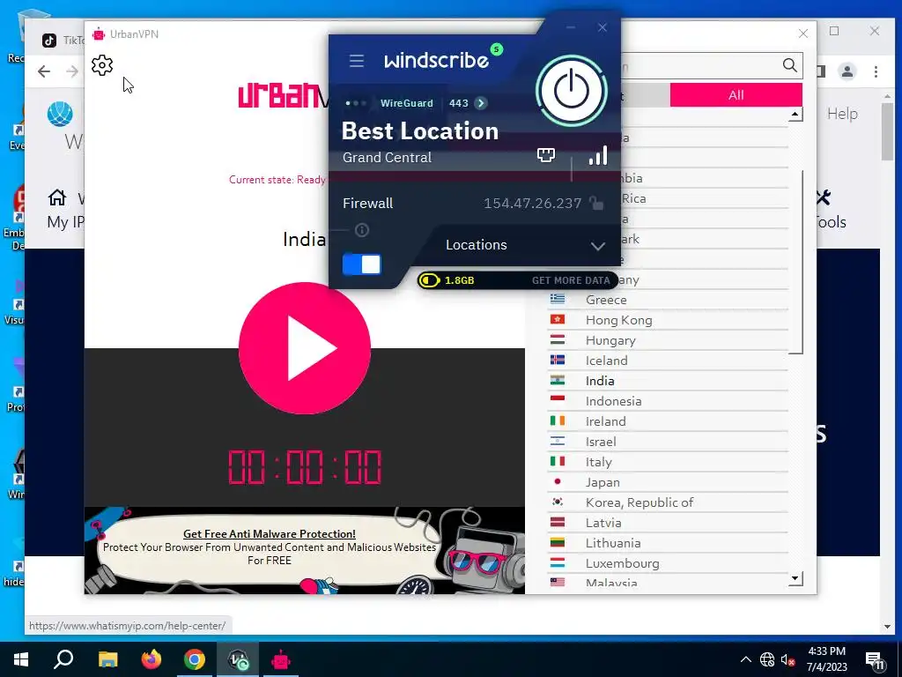
Task: Select Hong Kong from the country list
Action: pos(668,320)
